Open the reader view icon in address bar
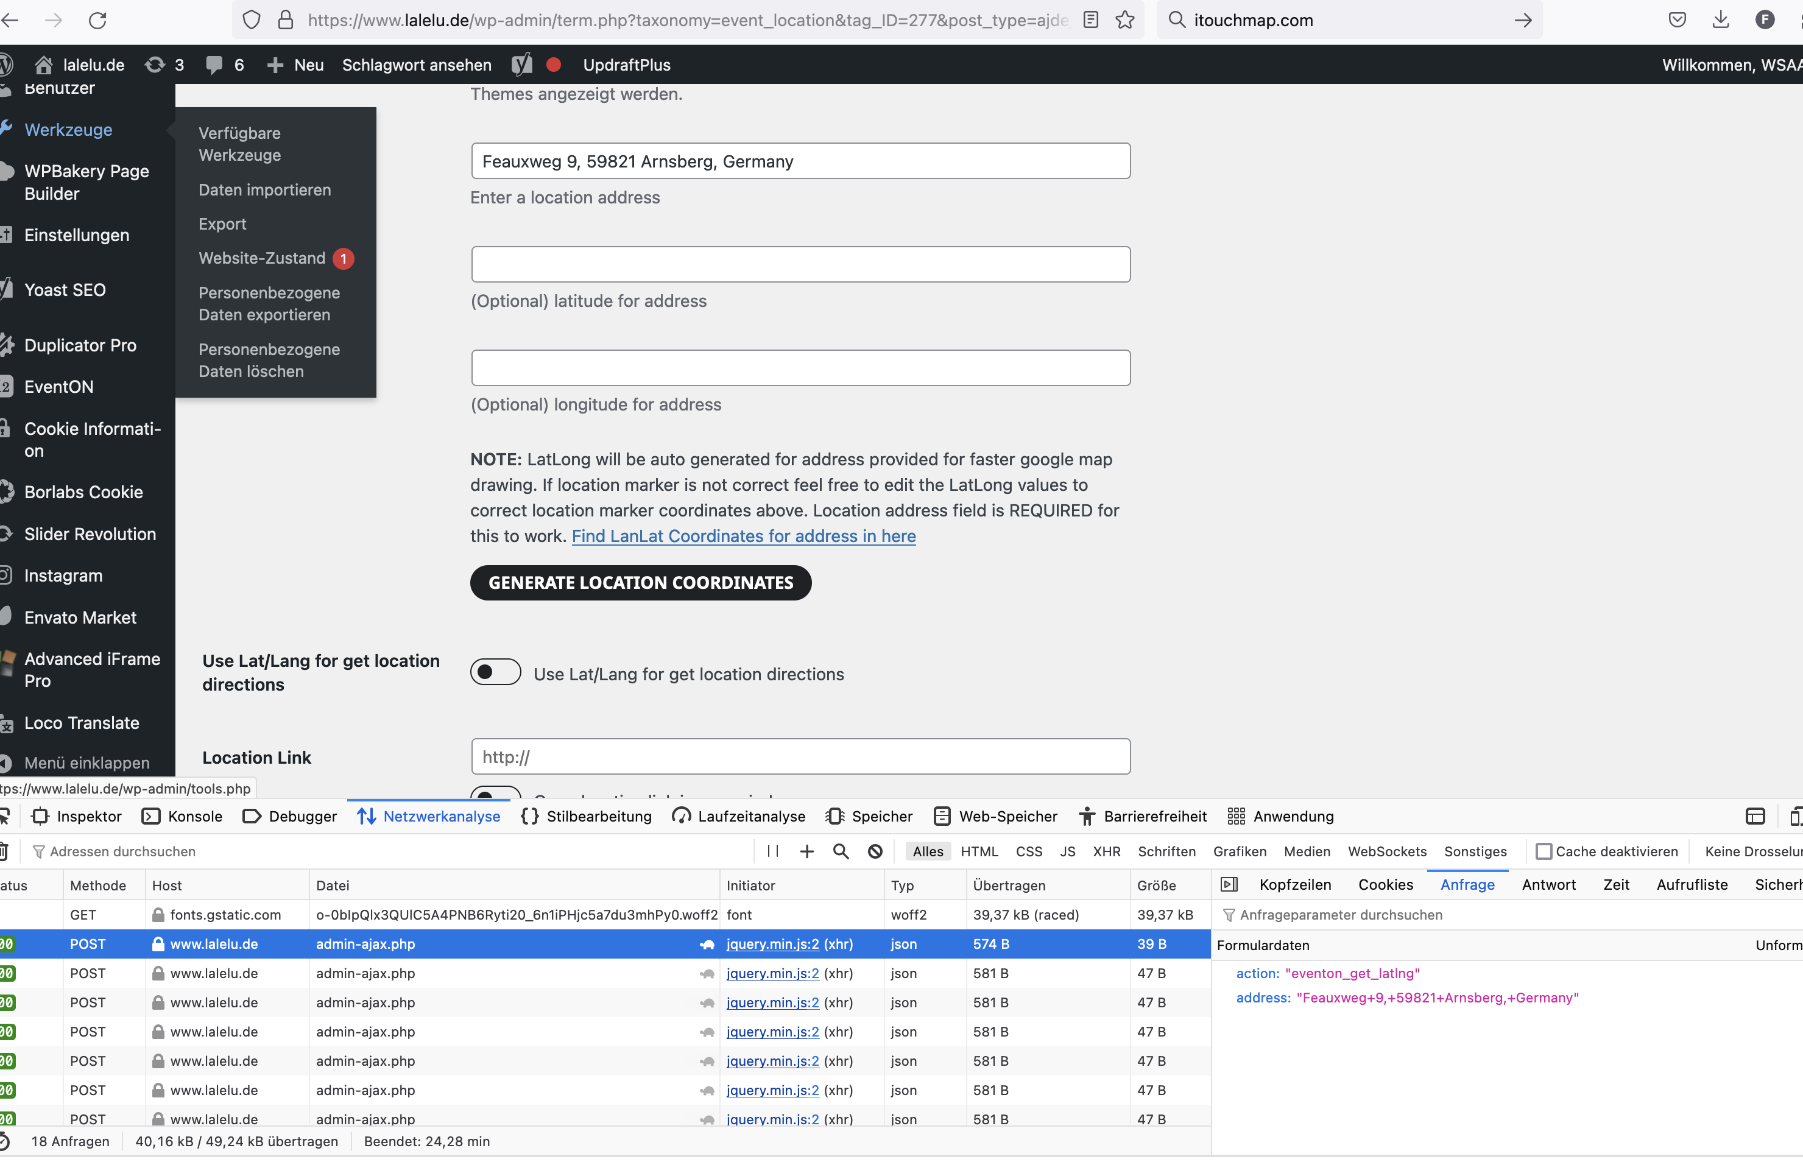 click(1090, 20)
